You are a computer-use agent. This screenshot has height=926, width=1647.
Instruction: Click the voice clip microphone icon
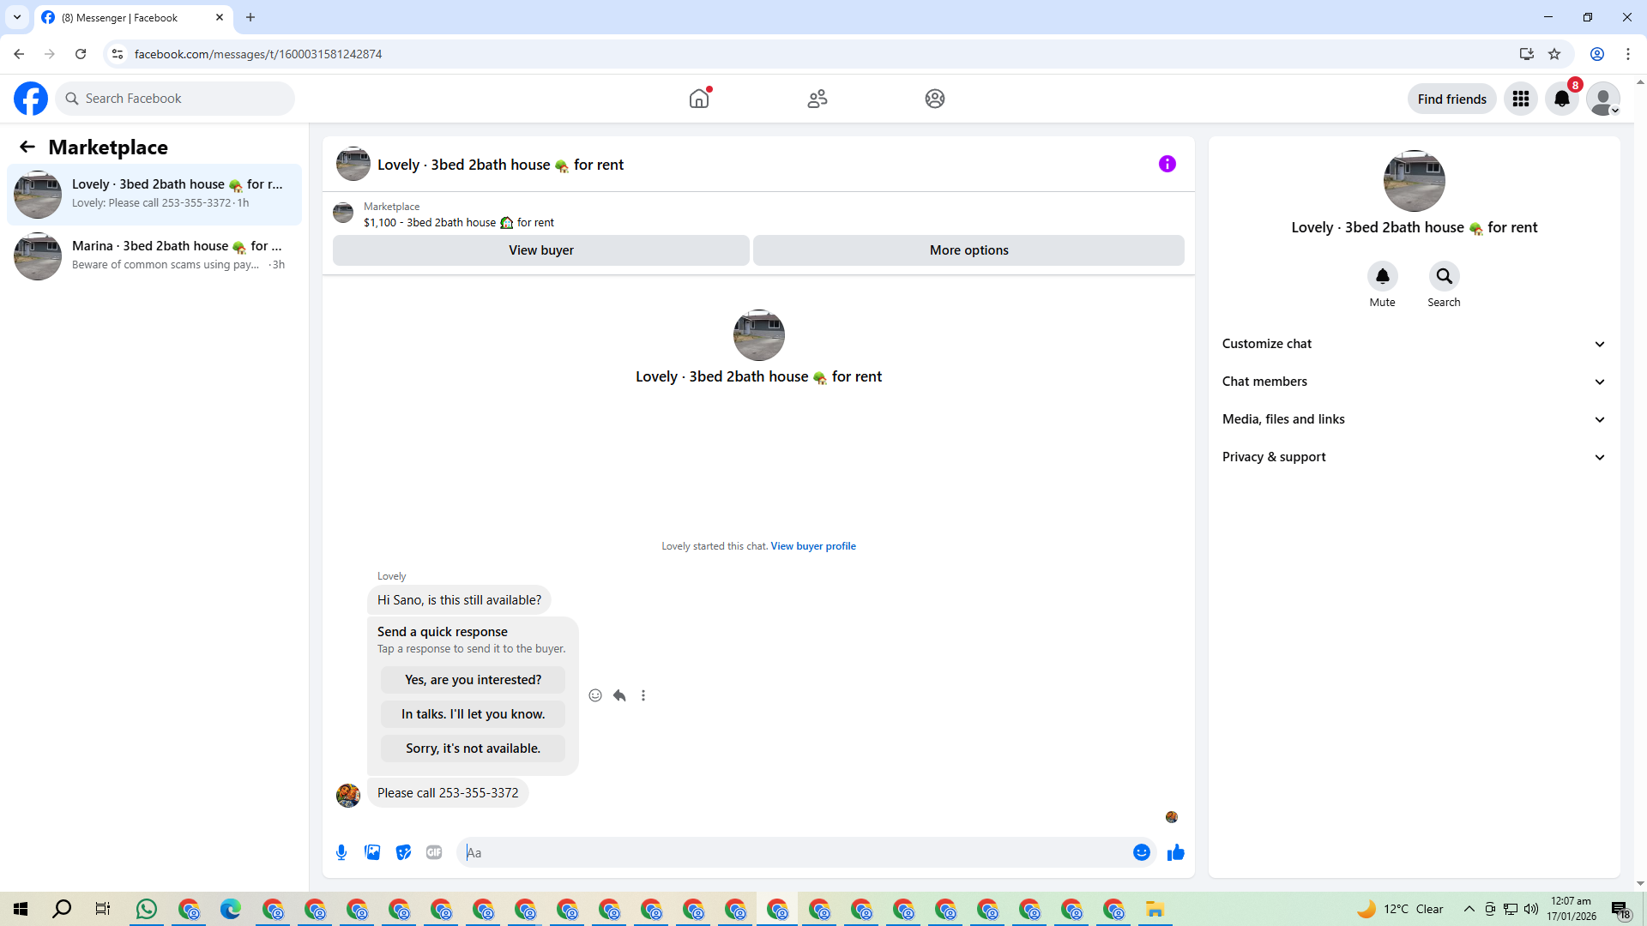click(x=341, y=852)
